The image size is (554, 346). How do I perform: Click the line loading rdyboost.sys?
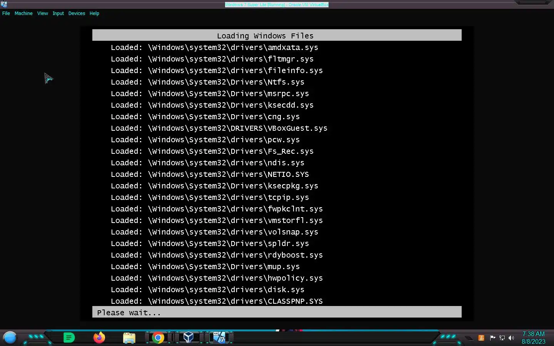click(217, 255)
